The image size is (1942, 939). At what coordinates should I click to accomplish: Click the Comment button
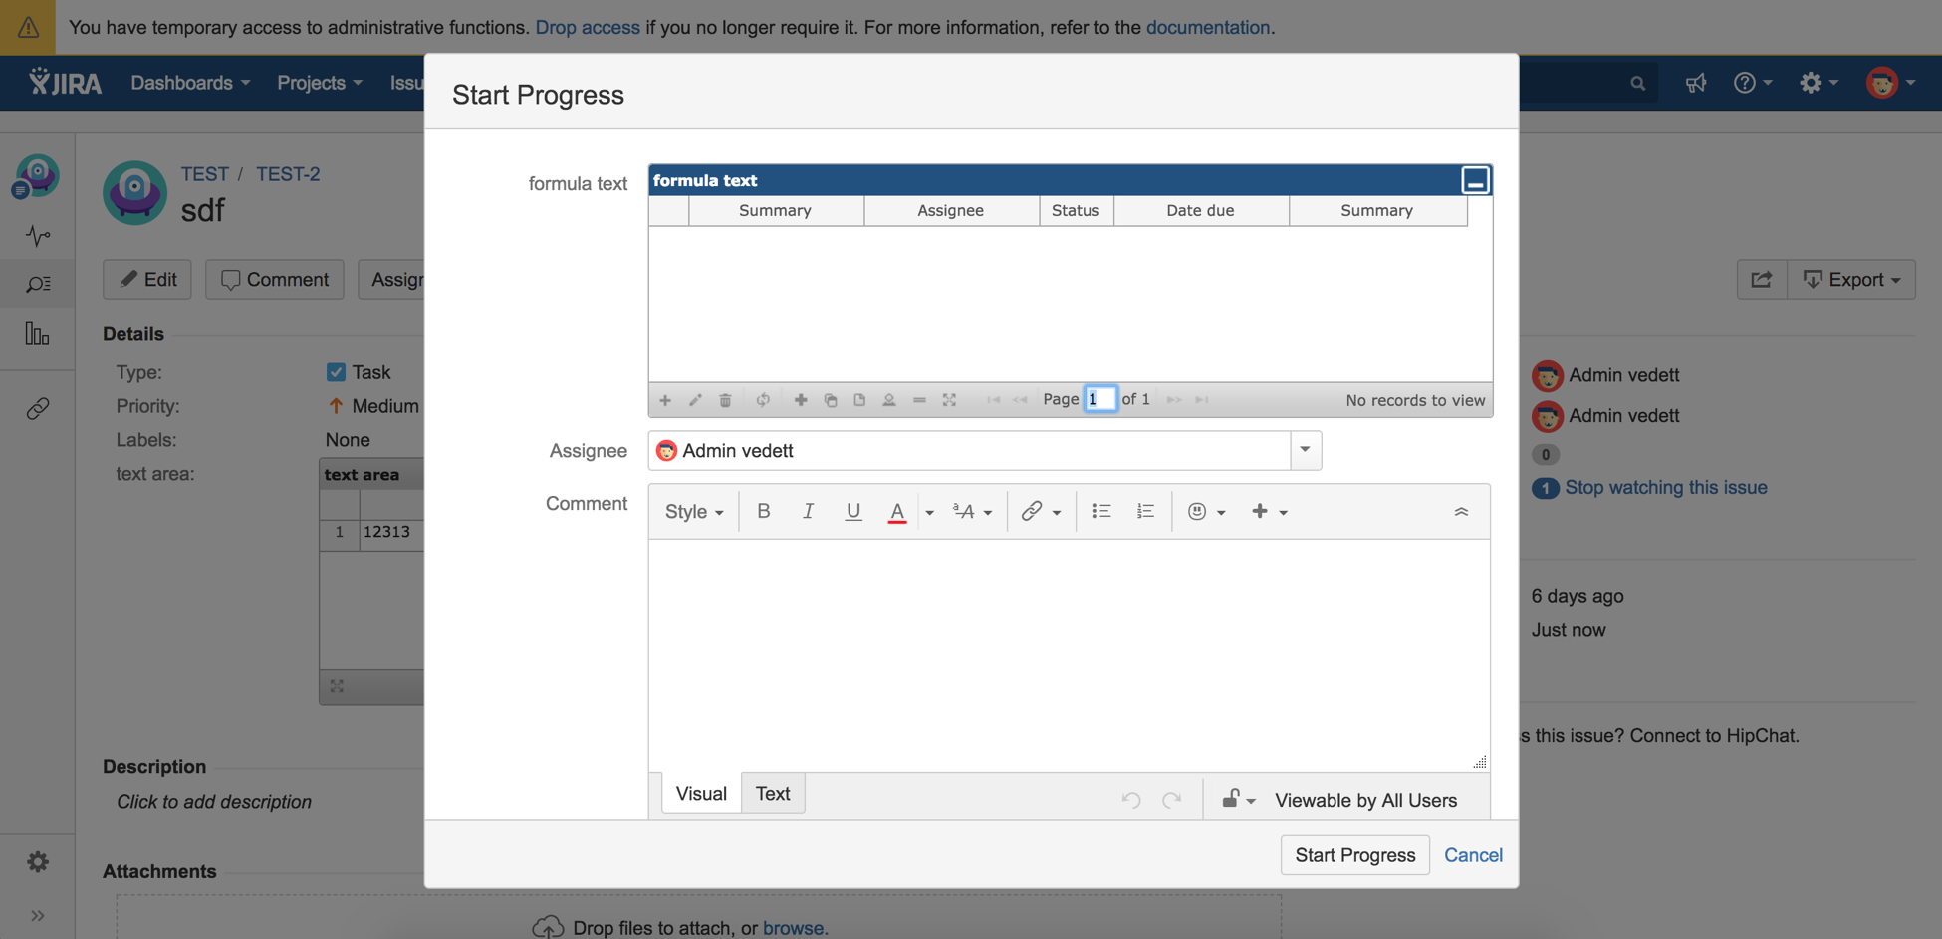(274, 280)
